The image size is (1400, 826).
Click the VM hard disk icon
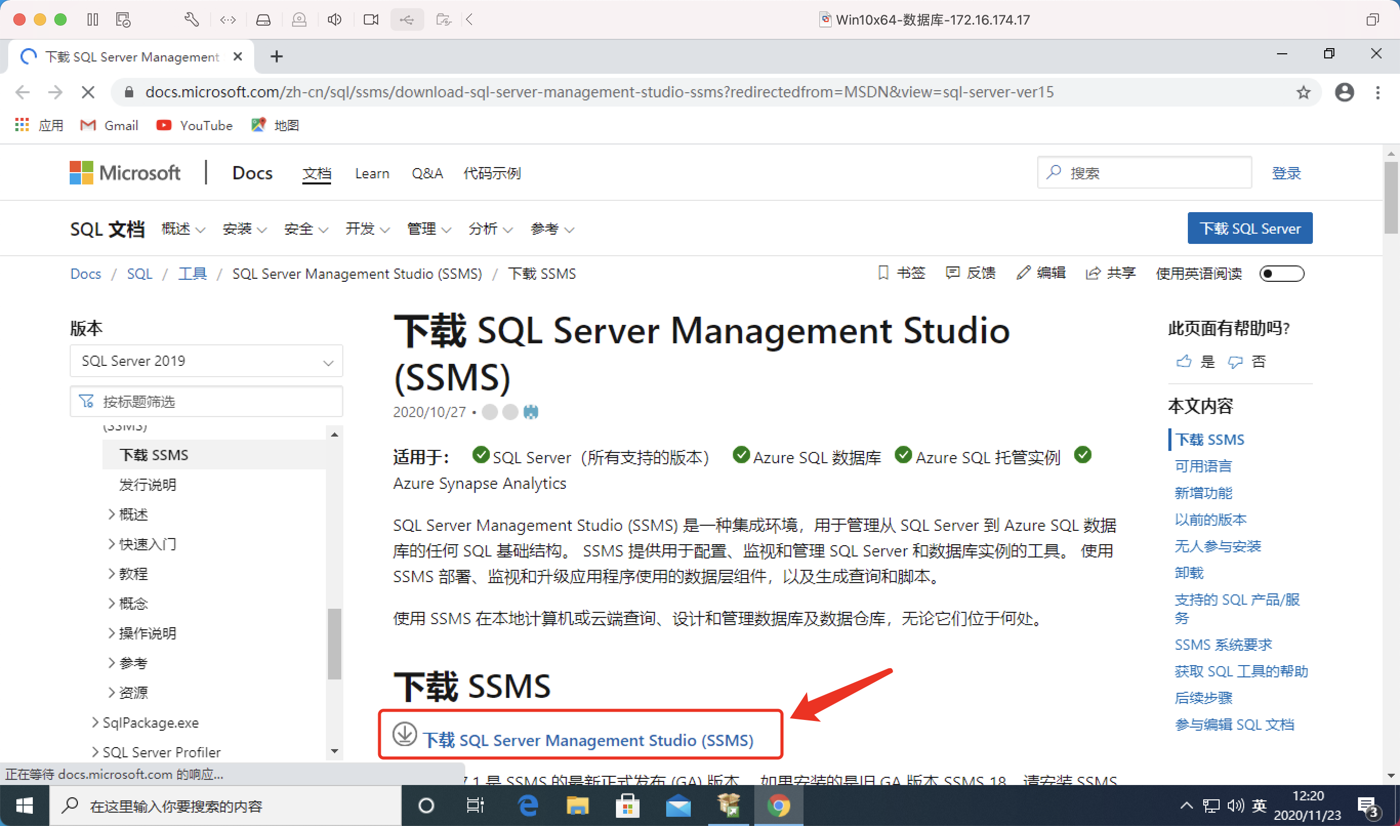click(263, 19)
